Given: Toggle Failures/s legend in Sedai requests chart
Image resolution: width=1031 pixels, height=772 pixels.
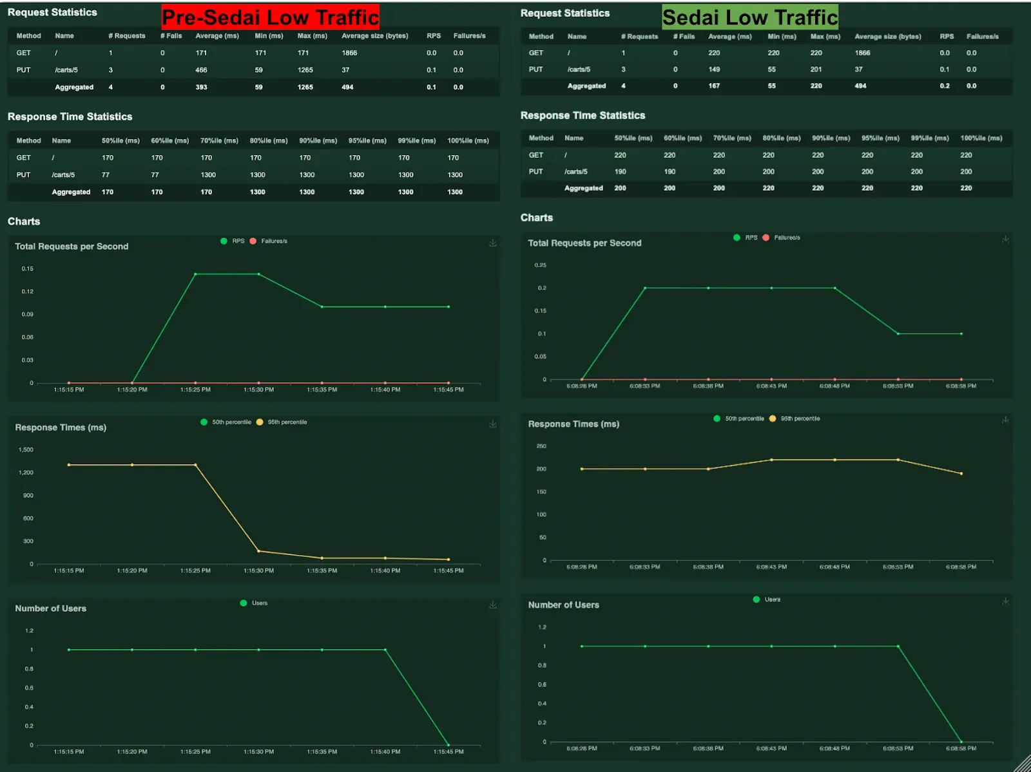Looking at the screenshot, I should click(x=782, y=238).
